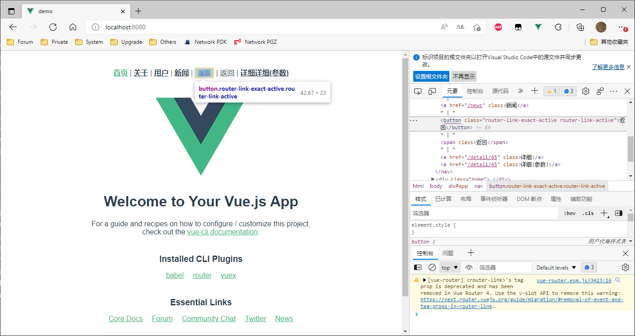Toggle the console sidebar panel icon
The image size is (635, 336).
pyautogui.click(x=418, y=267)
